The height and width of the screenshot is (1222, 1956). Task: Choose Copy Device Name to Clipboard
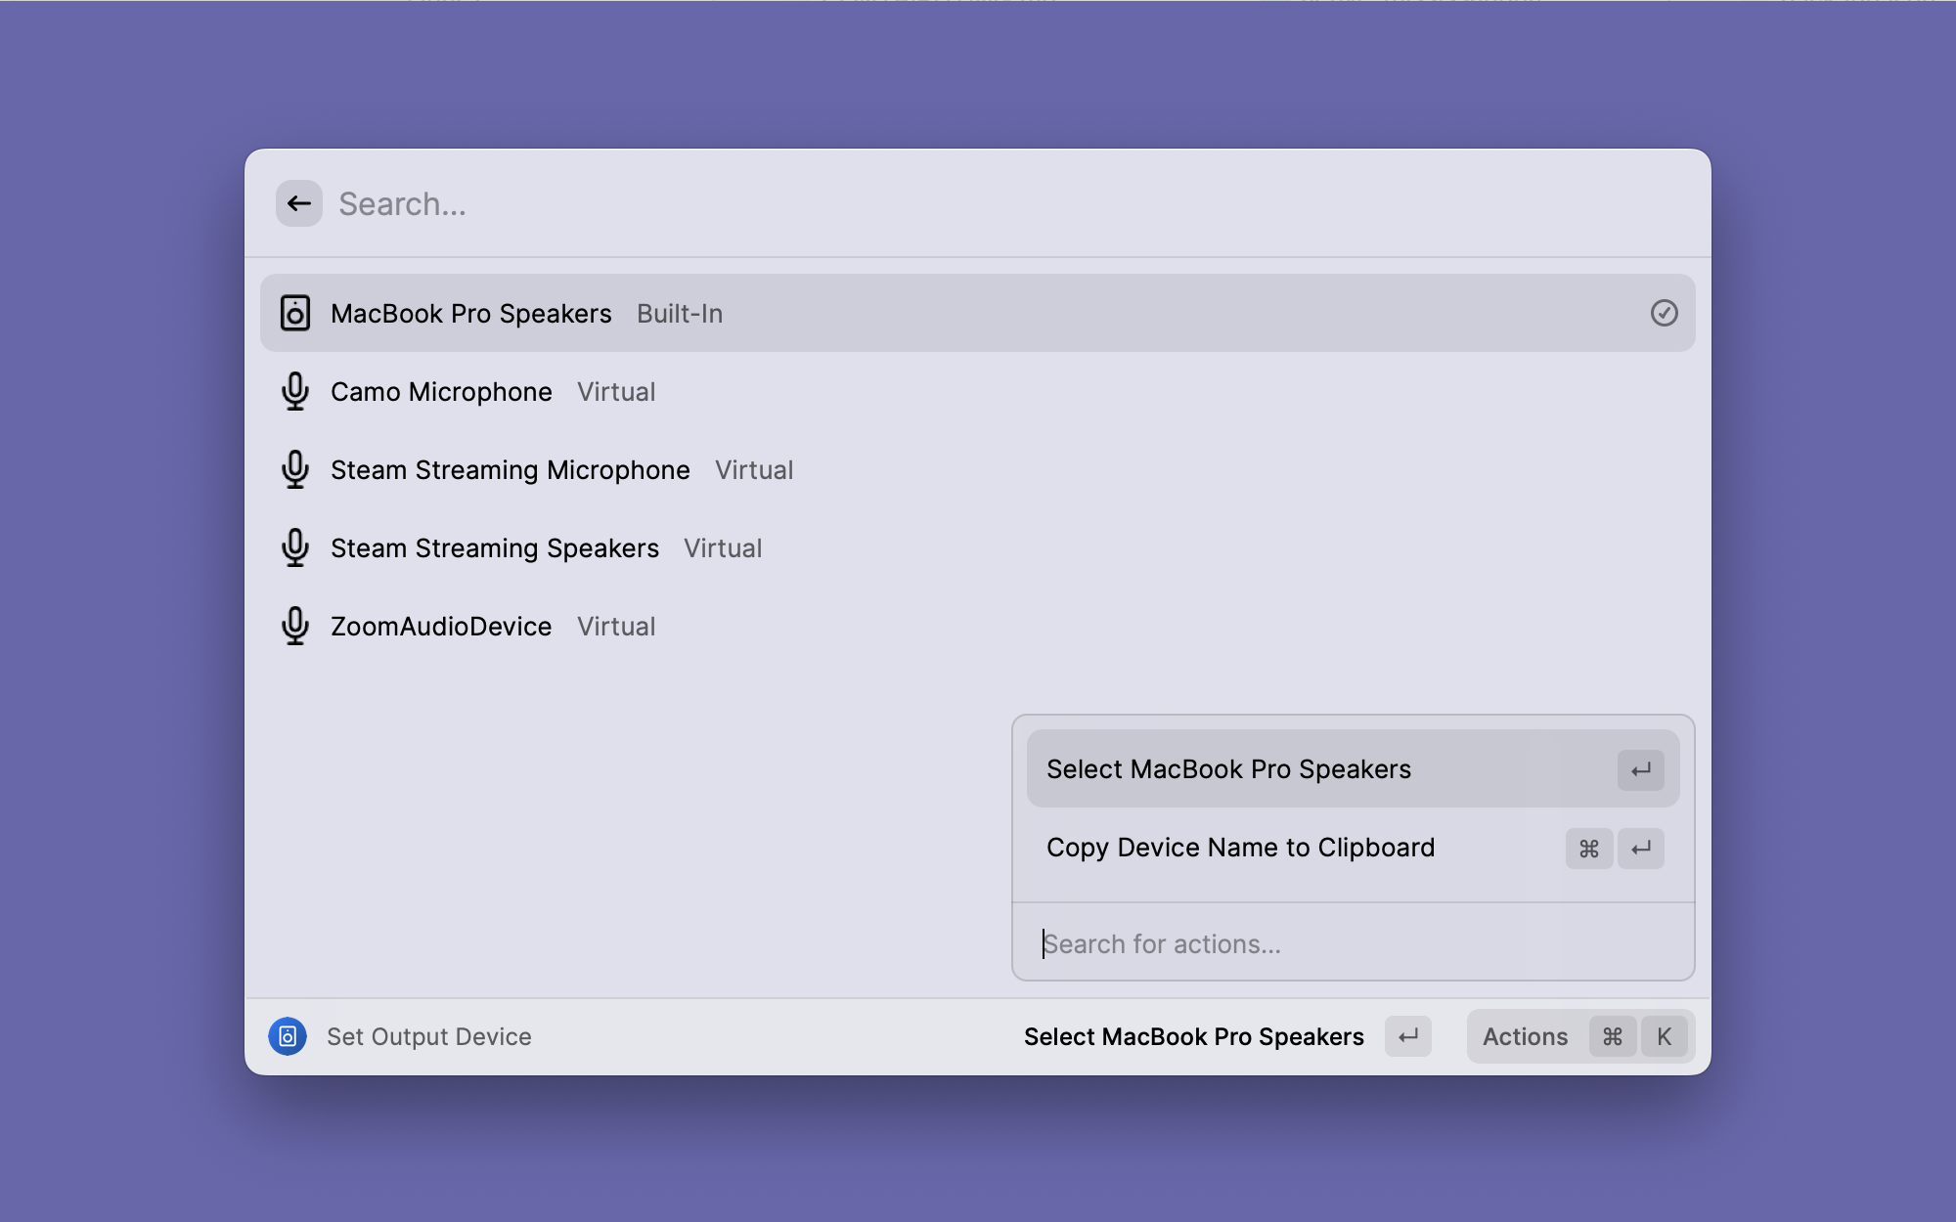coord(1240,848)
